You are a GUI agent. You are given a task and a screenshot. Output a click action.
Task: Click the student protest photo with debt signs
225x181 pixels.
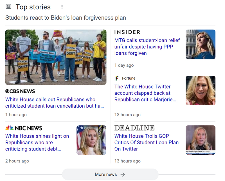coord(56,57)
